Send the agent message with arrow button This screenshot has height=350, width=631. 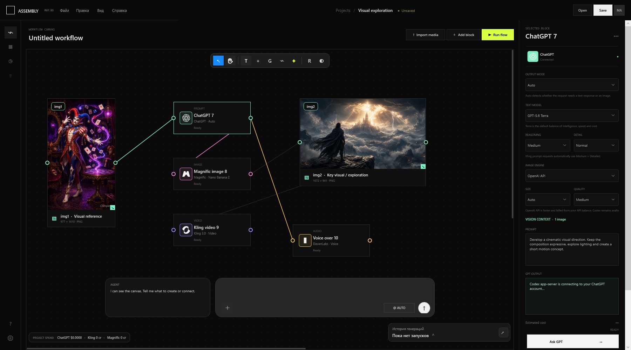coord(424,308)
